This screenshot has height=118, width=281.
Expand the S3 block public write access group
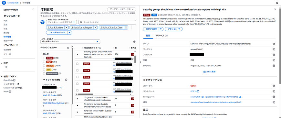pos(78,105)
